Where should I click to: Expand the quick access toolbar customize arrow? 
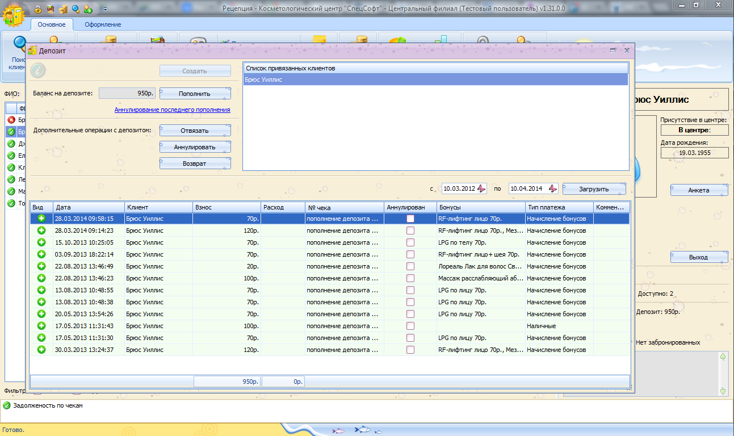click(x=106, y=9)
